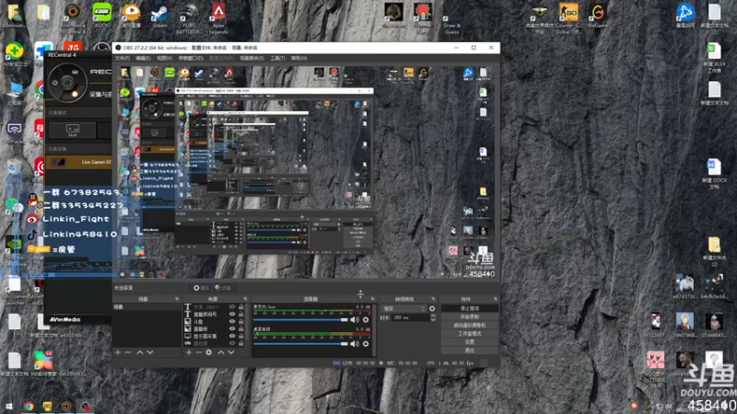Select Live Gamer EX device in RECentral 4
The height and width of the screenshot is (414, 737).
tap(79, 162)
